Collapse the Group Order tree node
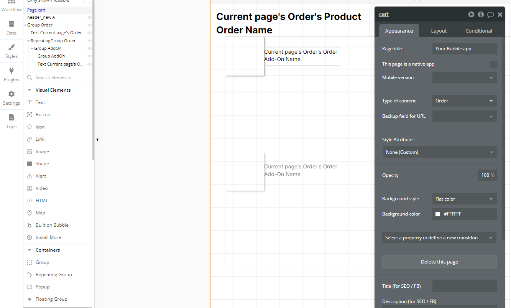511x308 pixels. tap(25, 25)
